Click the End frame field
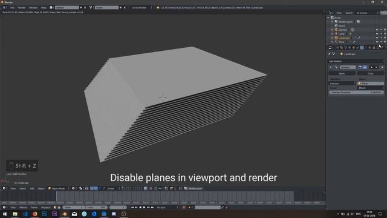This screenshot has height=218, width=387. [x=96, y=207]
